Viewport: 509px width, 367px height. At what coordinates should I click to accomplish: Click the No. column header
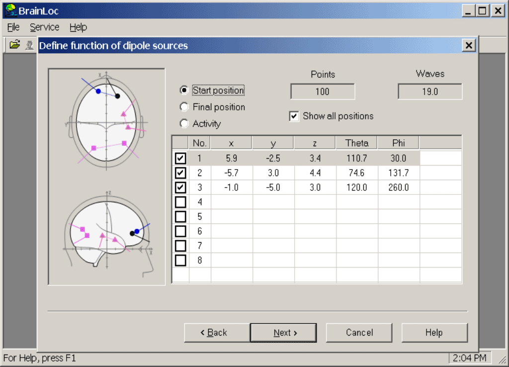coord(200,143)
